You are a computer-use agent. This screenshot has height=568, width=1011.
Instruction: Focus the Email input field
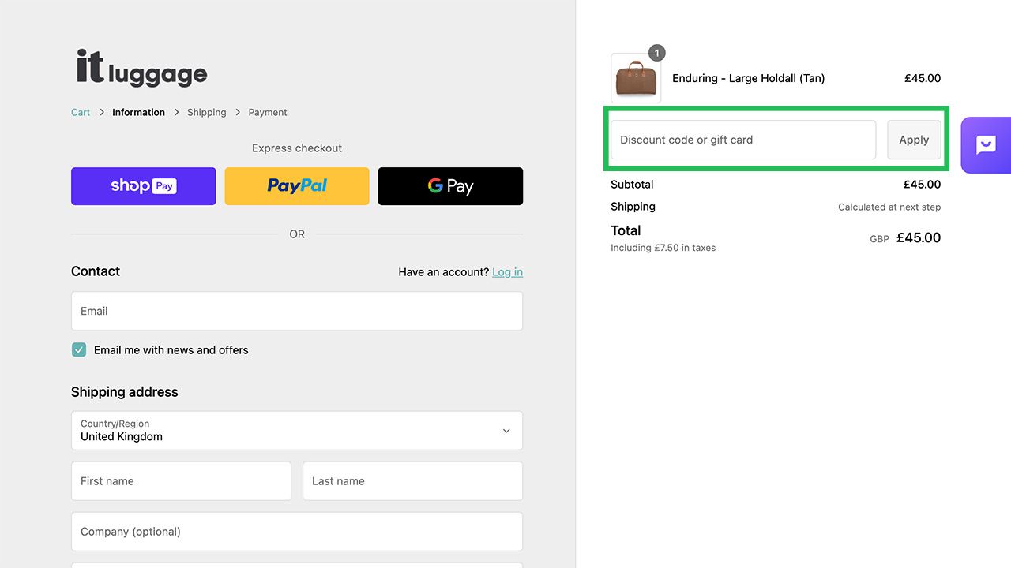[297, 311]
